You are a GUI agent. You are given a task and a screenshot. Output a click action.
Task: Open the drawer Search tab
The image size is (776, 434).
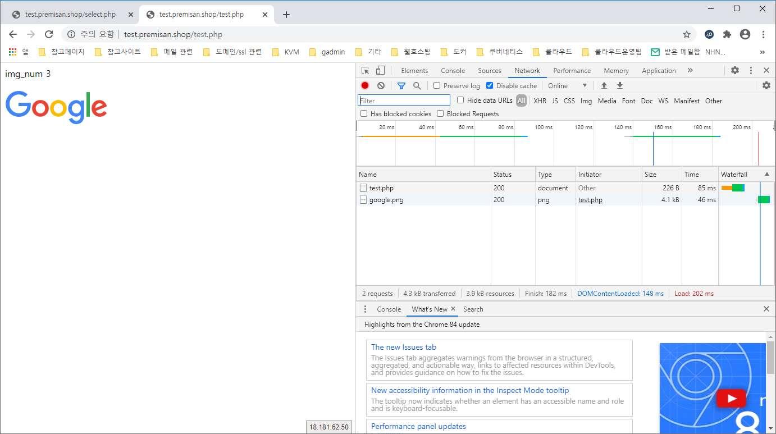click(x=473, y=309)
